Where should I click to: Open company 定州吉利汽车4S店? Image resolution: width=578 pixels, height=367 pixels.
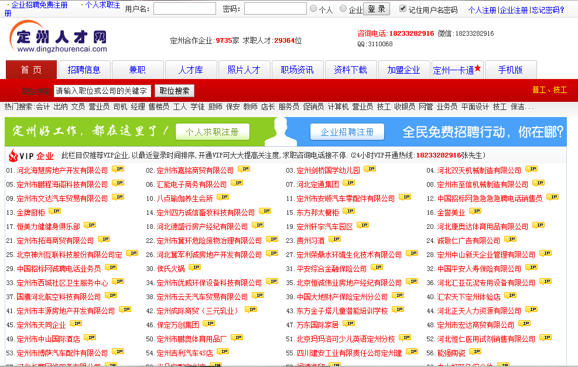tap(184, 354)
